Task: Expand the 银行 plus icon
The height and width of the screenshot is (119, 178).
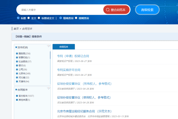Action: click(17, 65)
